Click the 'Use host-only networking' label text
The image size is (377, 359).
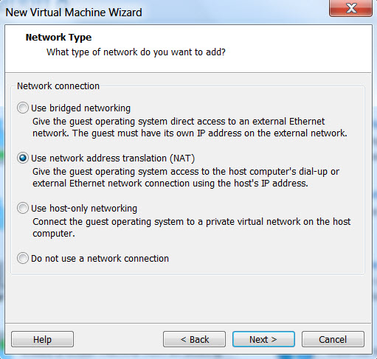click(84, 209)
